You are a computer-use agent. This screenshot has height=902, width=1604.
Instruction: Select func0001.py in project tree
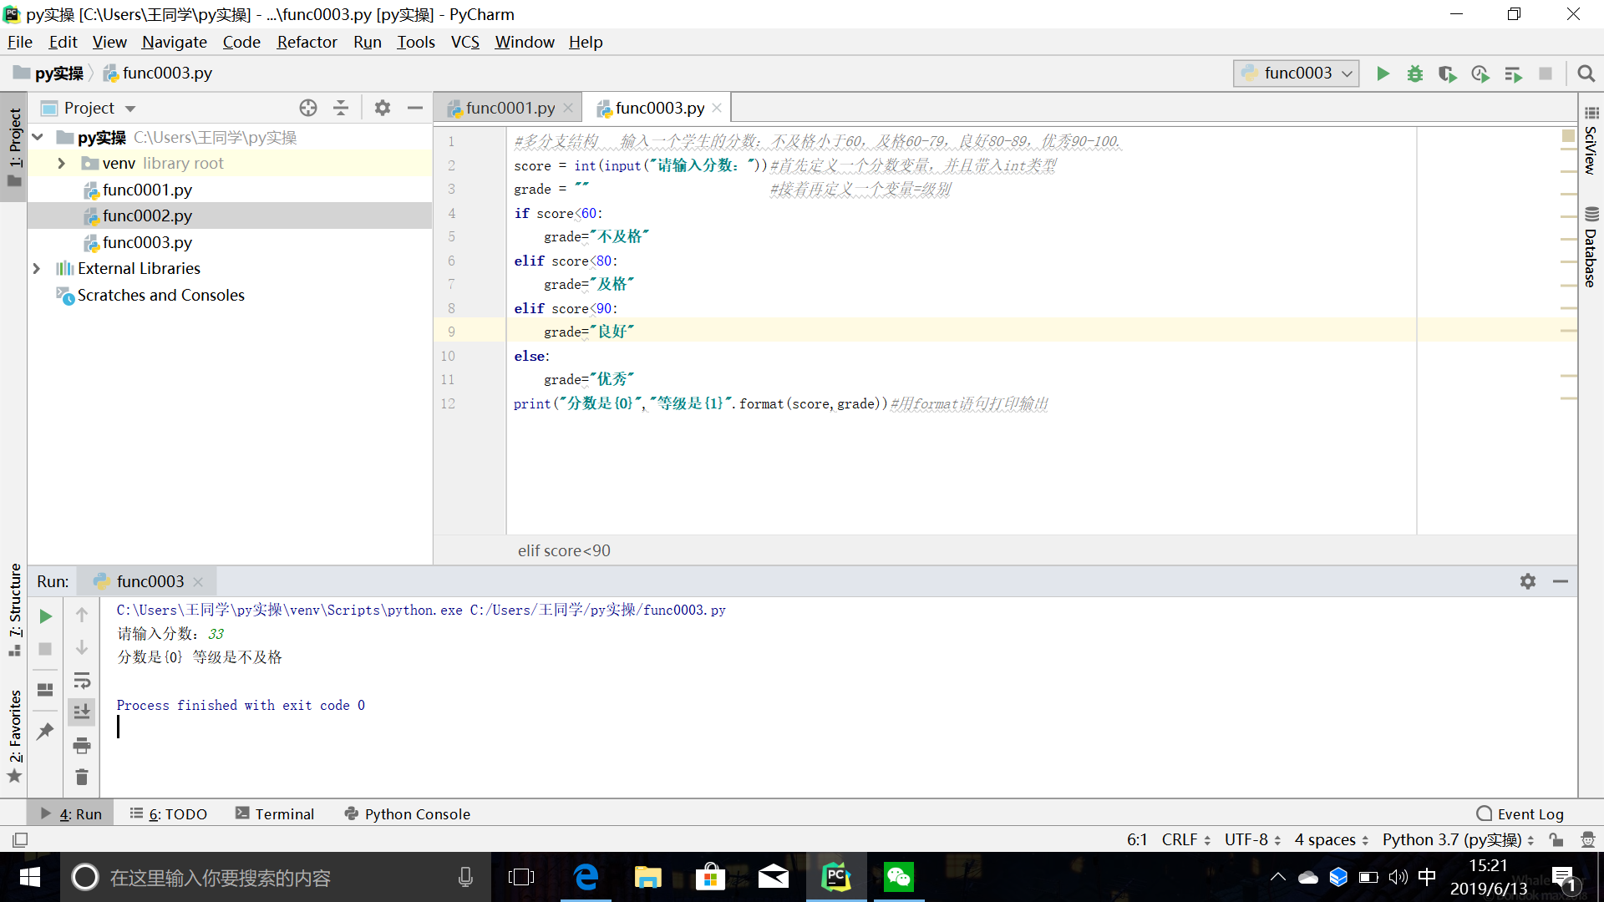(147, 190)
